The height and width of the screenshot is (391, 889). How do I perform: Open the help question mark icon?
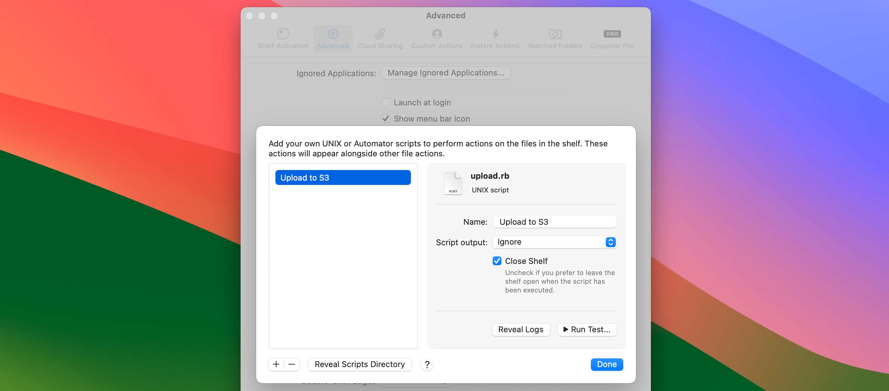(x=427, y=365)
